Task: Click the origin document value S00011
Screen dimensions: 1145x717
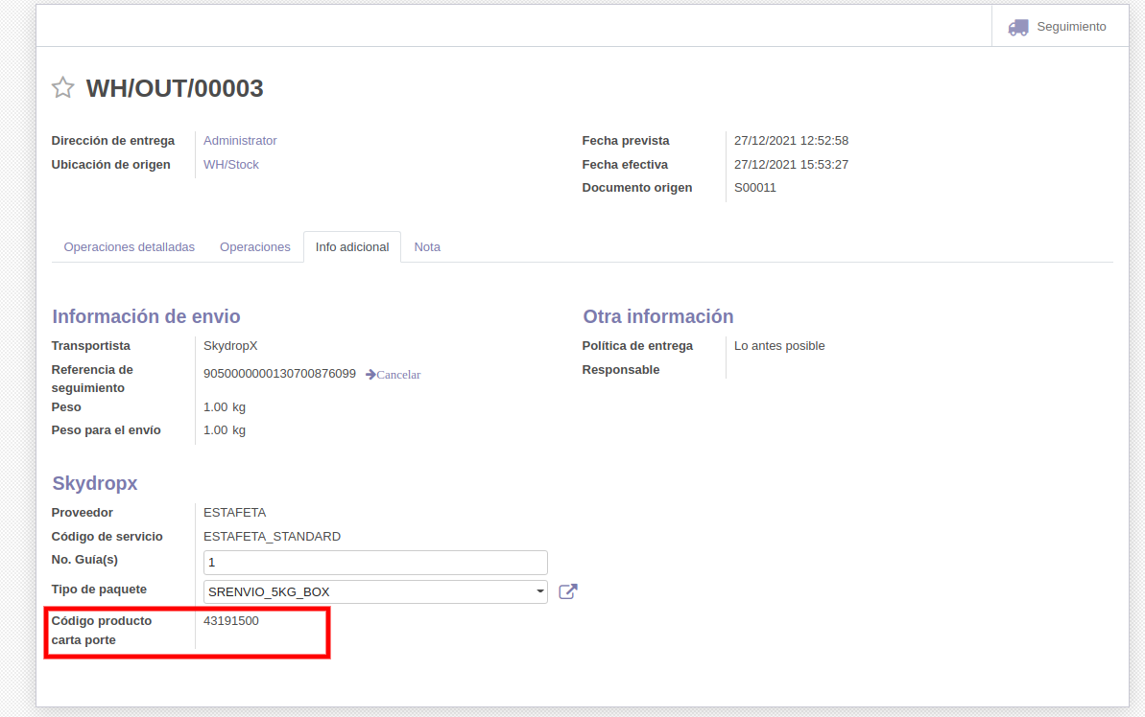Action: point(755,188)
